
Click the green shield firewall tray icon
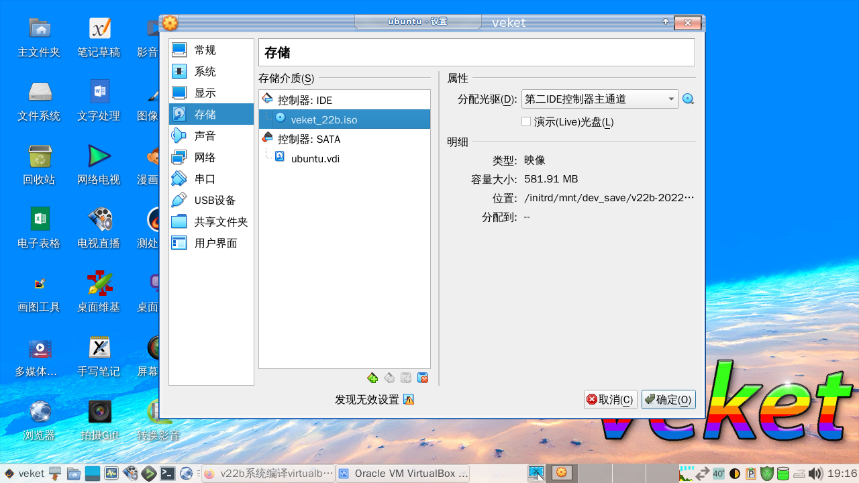pos(767,474)
